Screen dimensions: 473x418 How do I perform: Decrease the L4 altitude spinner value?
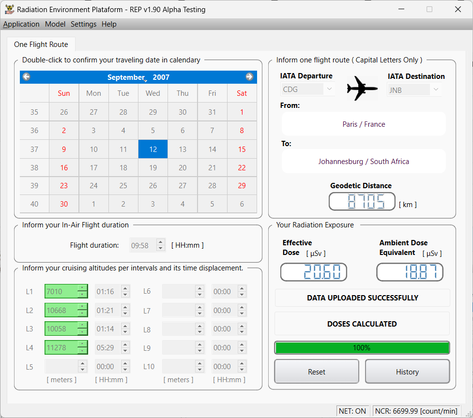point(82,350)
